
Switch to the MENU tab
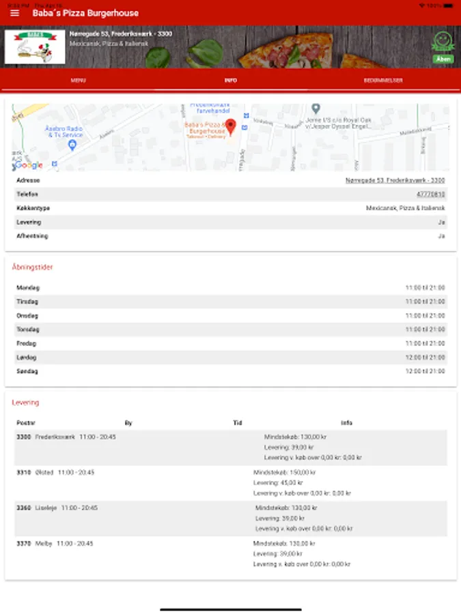[78, 81]
